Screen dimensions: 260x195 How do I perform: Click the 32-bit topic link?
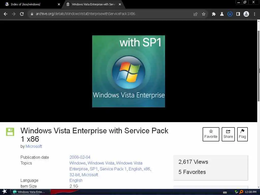pyautogui.click(x=75, y=175)
